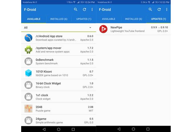Tap the Back navigation button on the right phone

click(x=119, y=129)
